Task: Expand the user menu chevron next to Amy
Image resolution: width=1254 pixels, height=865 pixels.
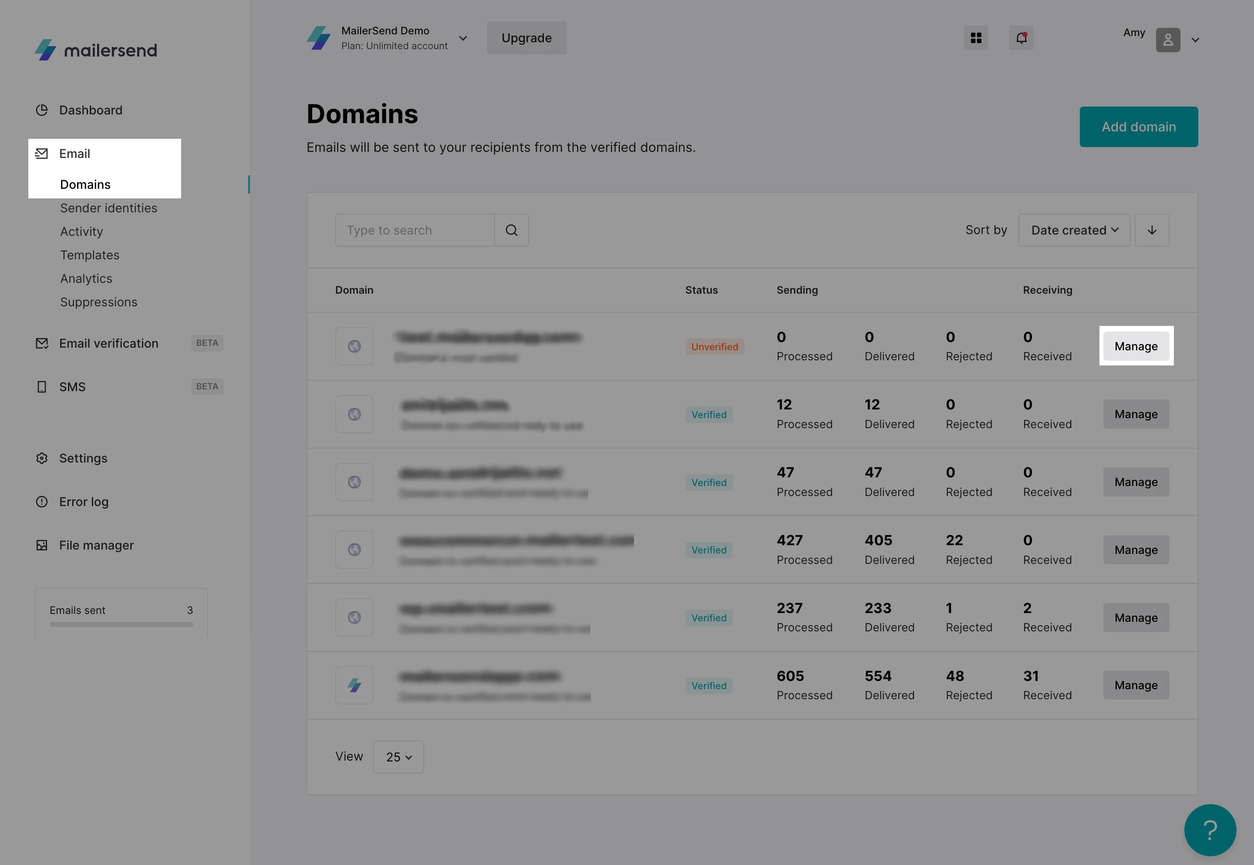Action: 1195,40
